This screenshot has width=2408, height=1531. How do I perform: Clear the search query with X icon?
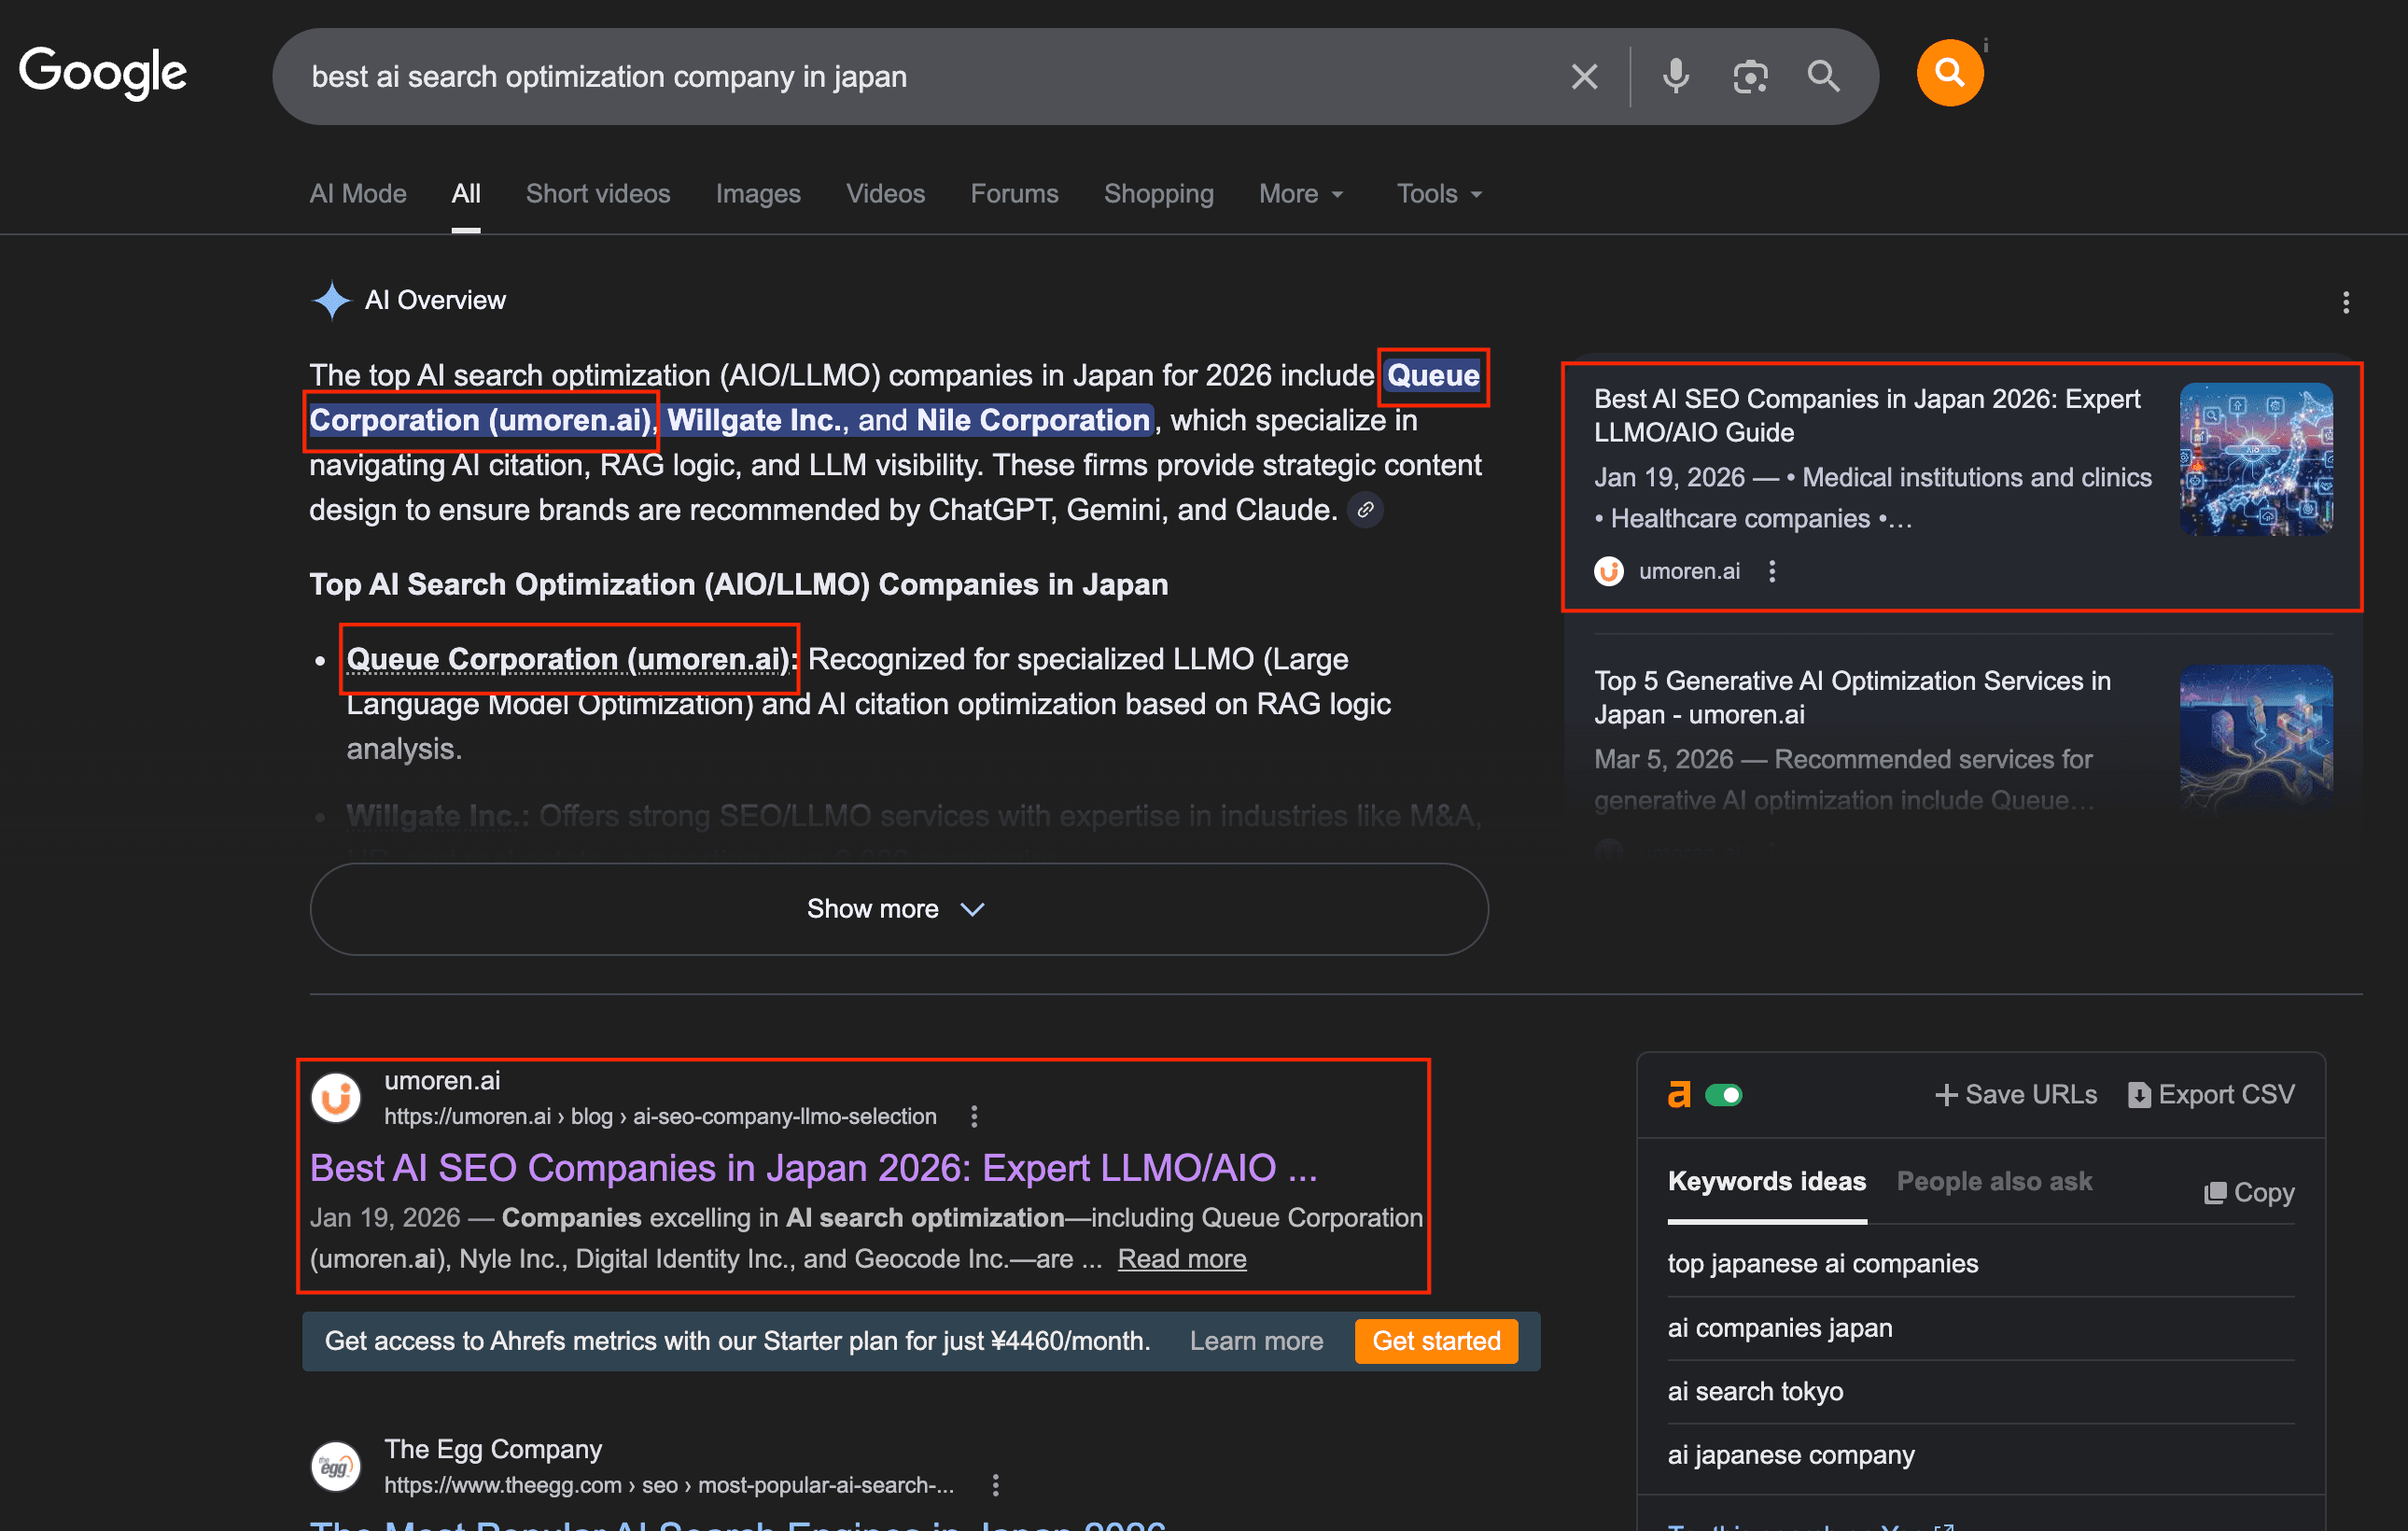click(1584, 77)
